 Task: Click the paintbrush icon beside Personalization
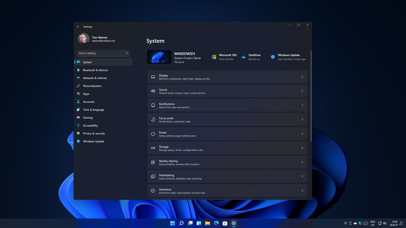78,86
